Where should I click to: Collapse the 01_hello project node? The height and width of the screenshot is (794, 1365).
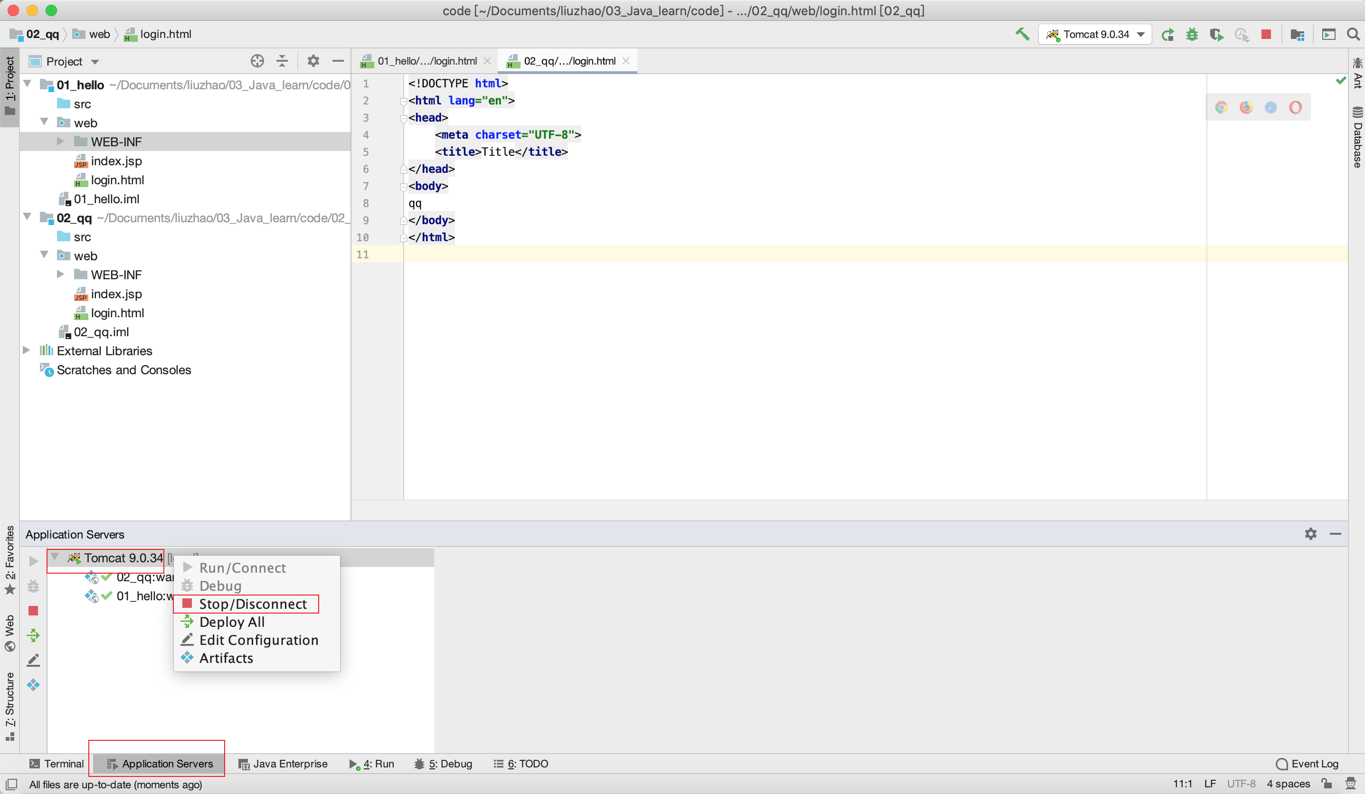(28, 84)
